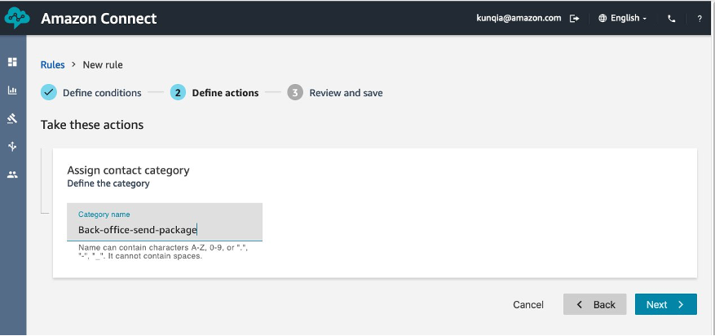Select the Define conditions step
Screen dimensions: 715x336
(x=91, y=92)
